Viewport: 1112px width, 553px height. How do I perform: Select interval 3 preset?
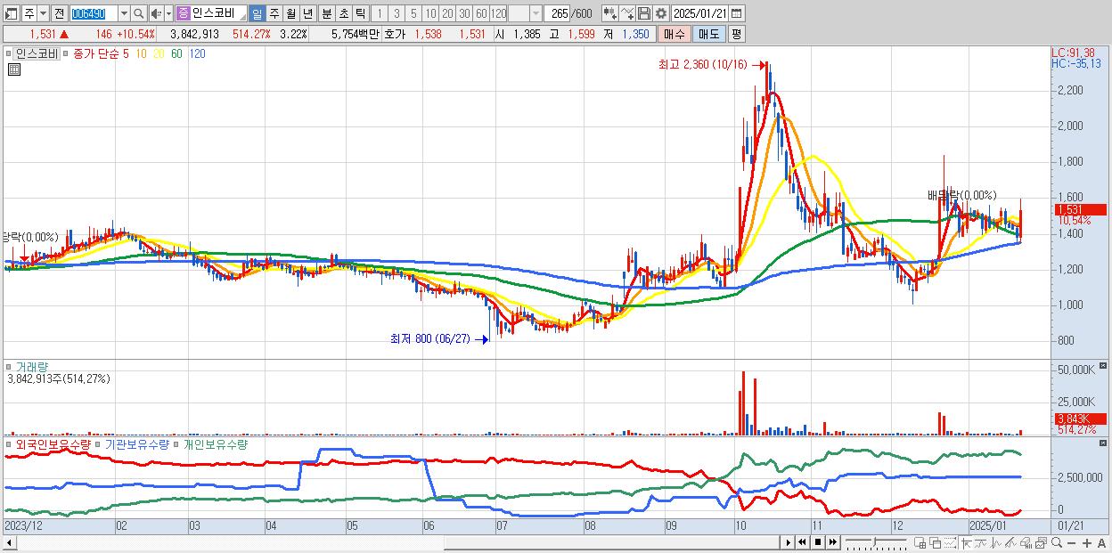397,13
